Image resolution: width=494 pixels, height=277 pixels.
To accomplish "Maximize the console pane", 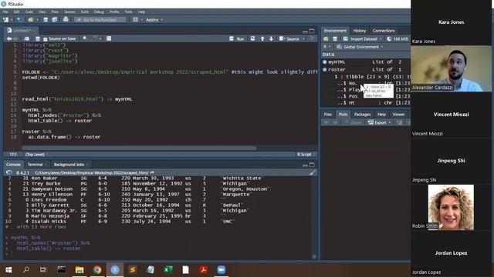I will point(312,165).
